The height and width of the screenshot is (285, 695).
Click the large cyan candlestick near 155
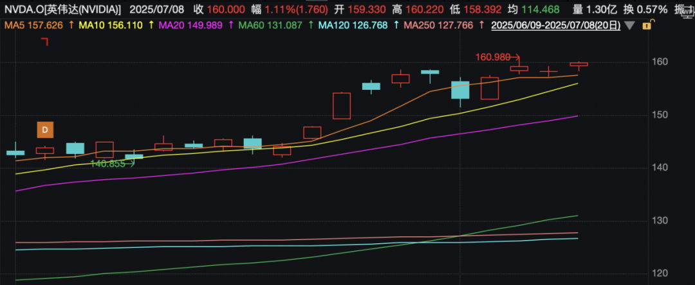[460, 89]
